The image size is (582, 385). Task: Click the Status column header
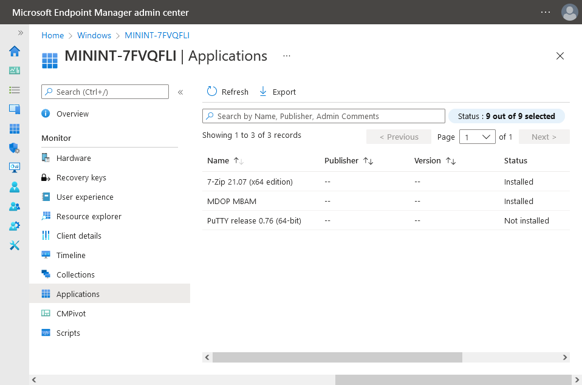516,160
